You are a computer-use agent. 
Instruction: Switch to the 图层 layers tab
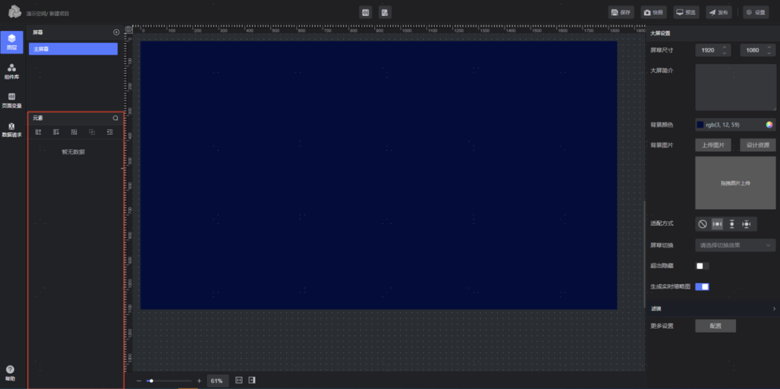11,42
